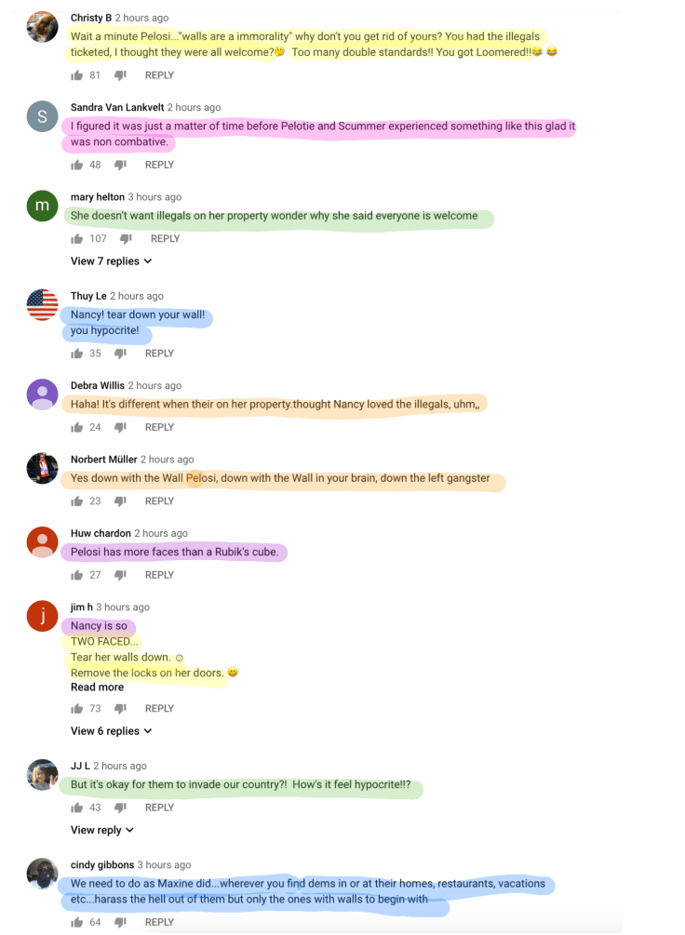Show the reply to JJ L's comment

pos(98,829)
